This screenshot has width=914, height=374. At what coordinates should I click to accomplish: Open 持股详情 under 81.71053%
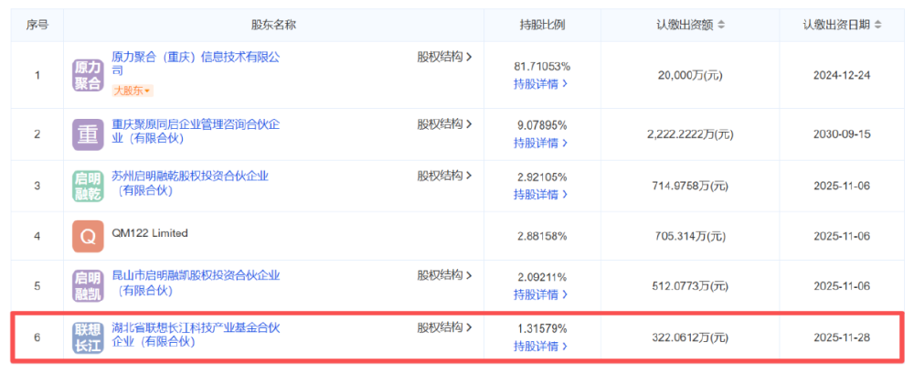click(540, 84)
